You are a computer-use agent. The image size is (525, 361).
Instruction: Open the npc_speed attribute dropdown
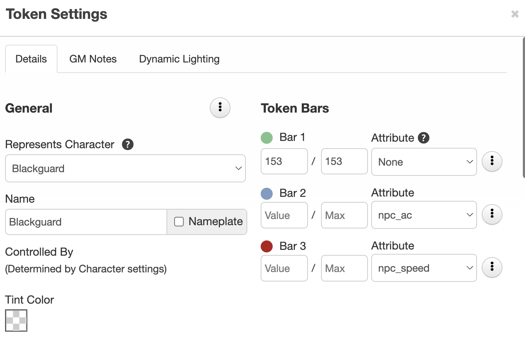424,268
